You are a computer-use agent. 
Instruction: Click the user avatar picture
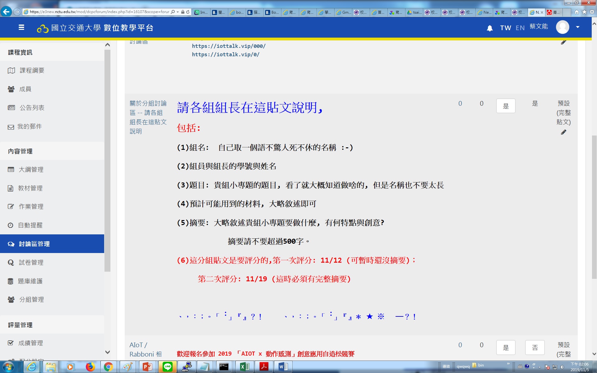coord(562,27)
